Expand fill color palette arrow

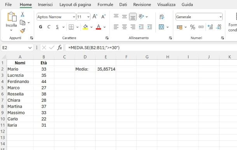click(91, 27)
